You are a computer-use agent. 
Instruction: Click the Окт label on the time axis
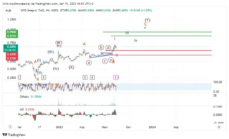pyautogui.click(x=128, y=127)
